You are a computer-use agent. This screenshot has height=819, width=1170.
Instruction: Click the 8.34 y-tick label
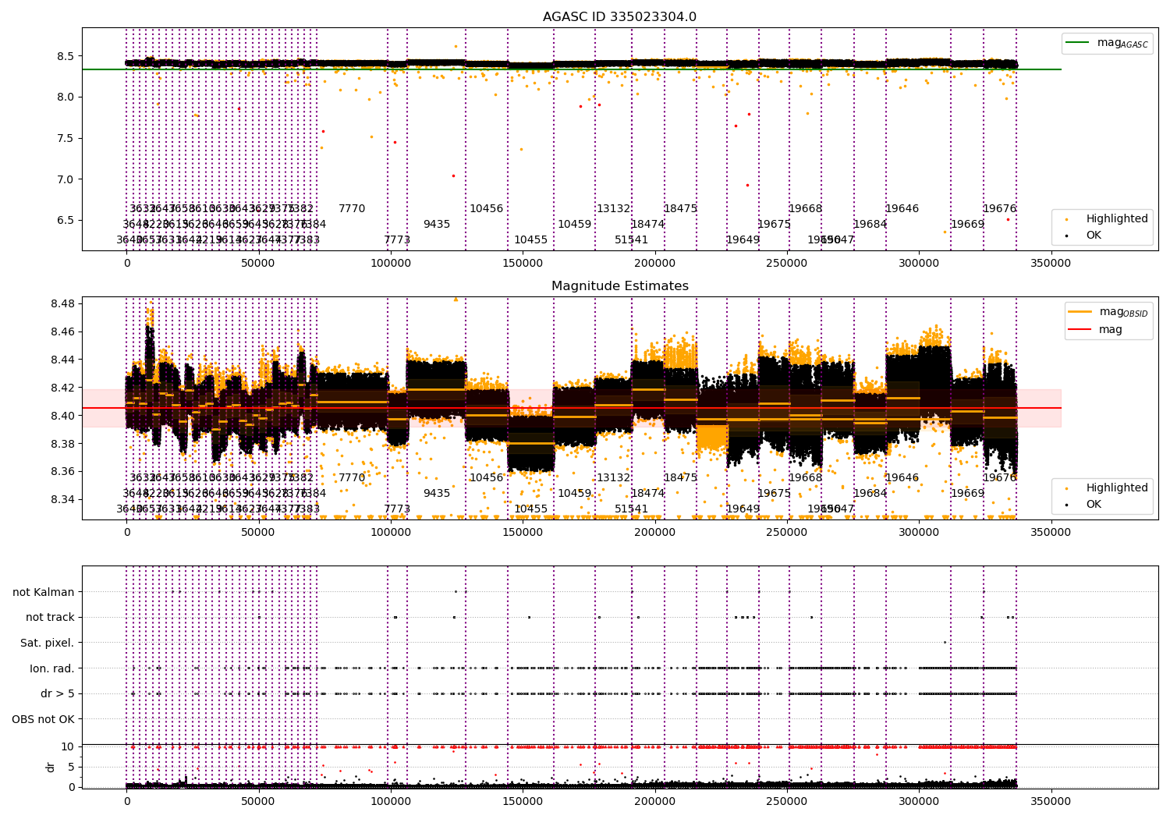[x=62, y=499]
